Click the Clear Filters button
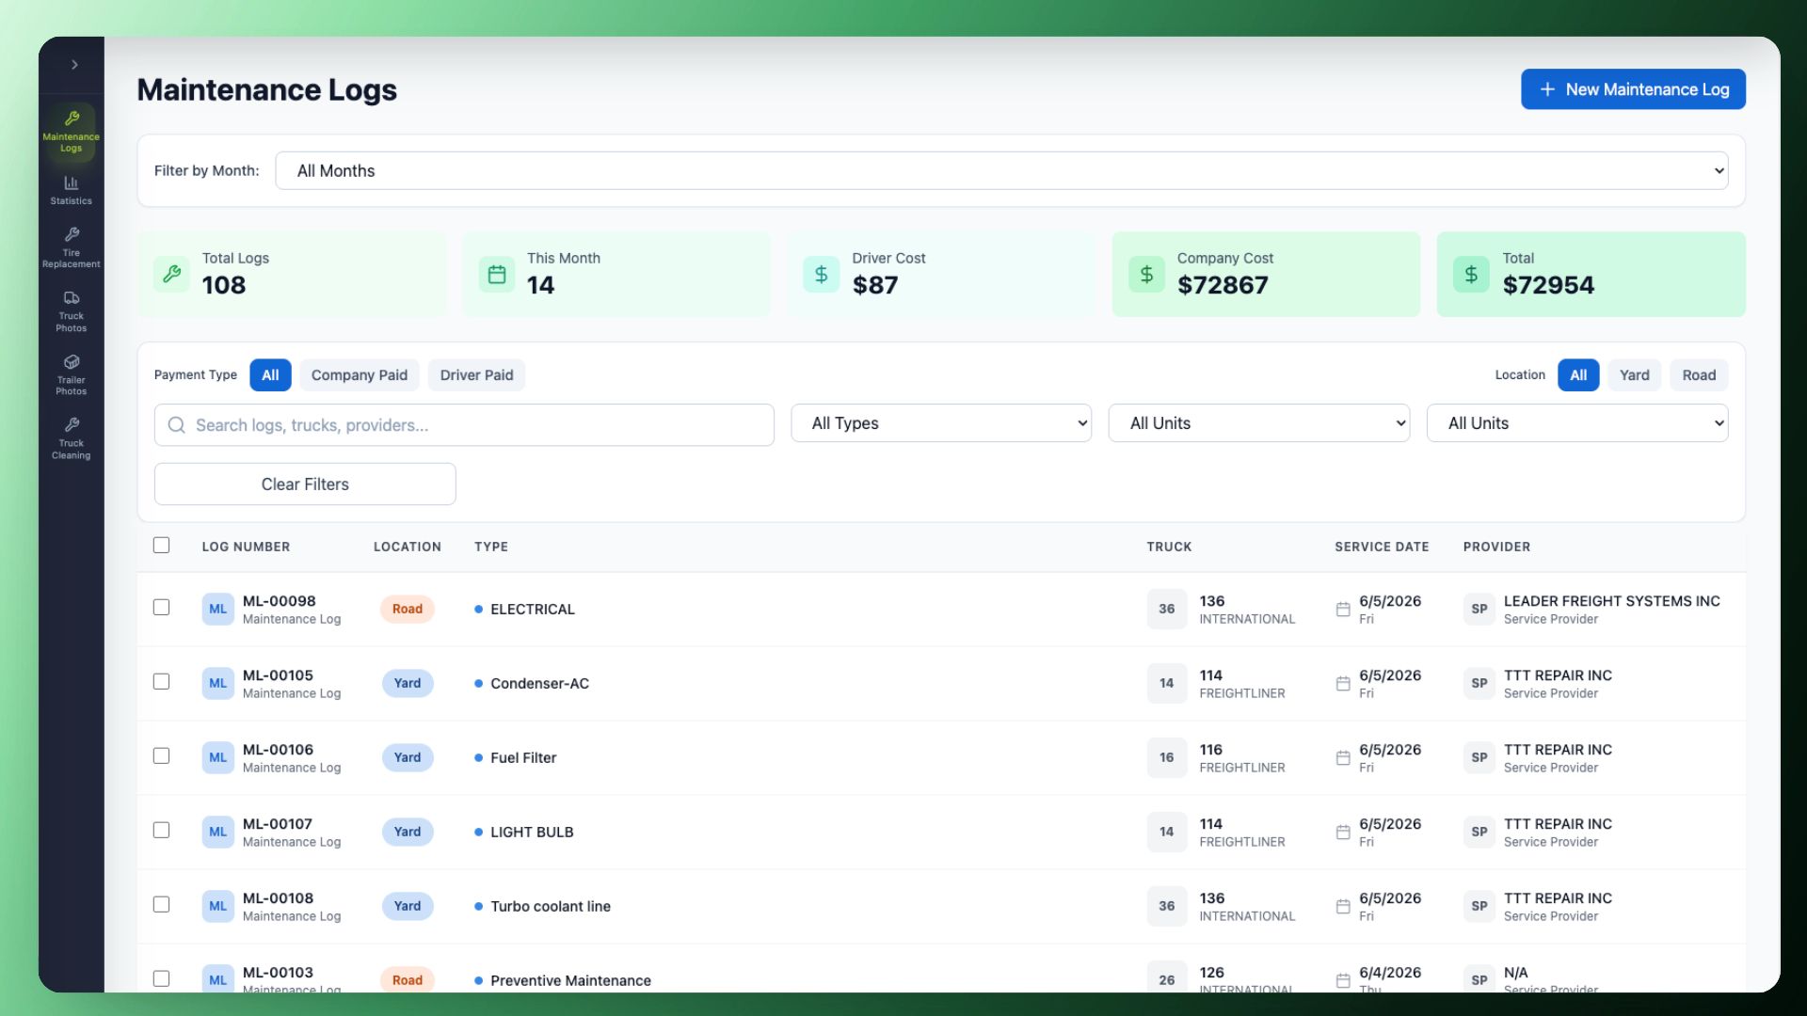Screen dimensions: 1807x1016 (x=305, y=484)
